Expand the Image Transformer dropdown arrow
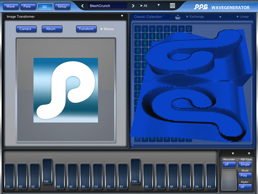The height and width of the screenshot is (194, 258). (122, 16)
